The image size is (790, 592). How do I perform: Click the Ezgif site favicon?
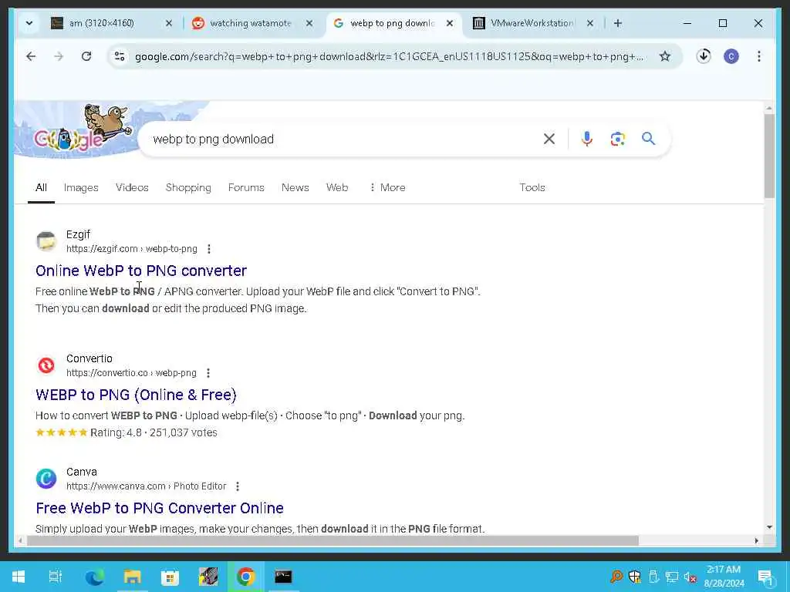[x=46, y=241]
